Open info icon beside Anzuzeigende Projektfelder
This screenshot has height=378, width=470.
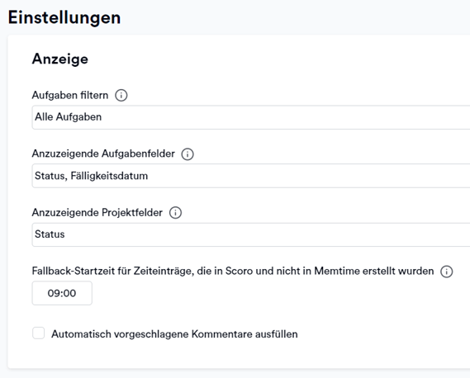click(175, 213)
